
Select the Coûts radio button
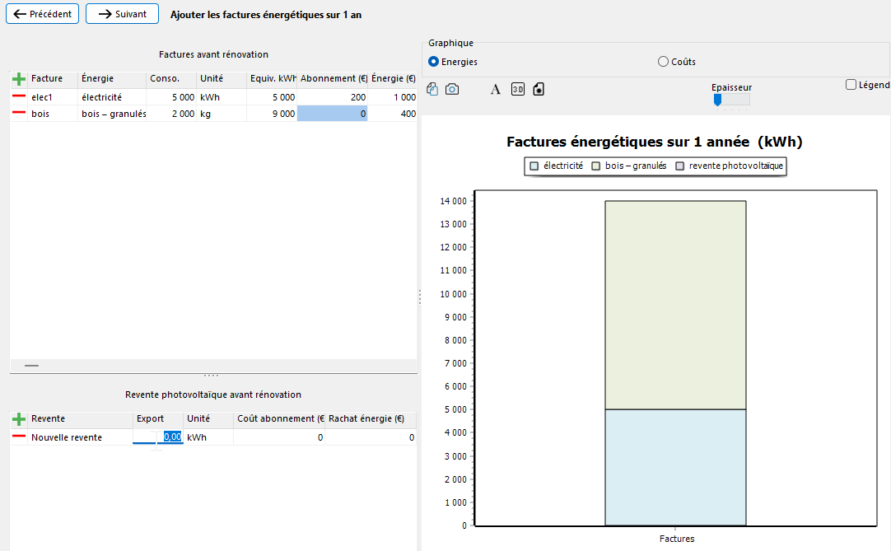pos(663,62)
